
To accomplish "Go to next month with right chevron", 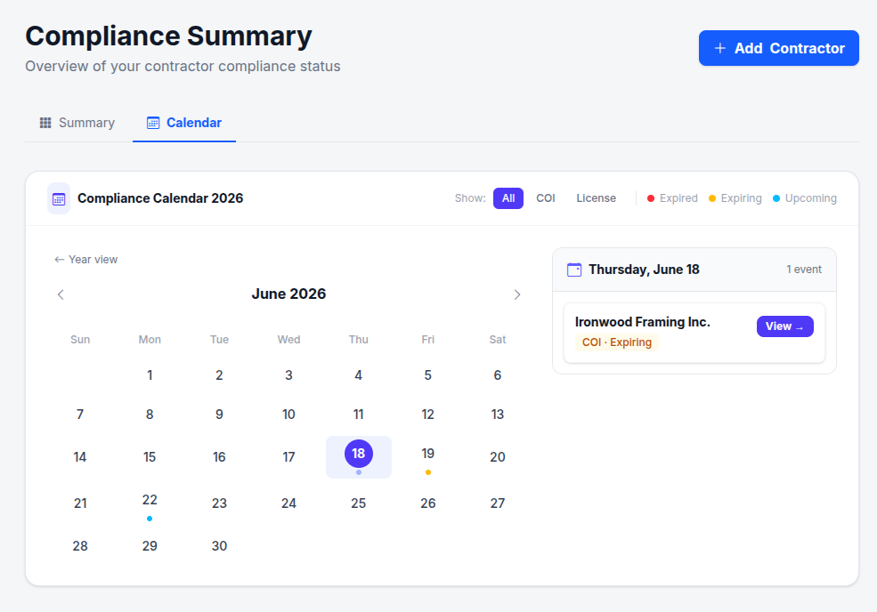I will (516, 294).
